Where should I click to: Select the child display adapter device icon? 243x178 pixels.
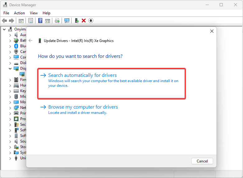tap(22, 74)
